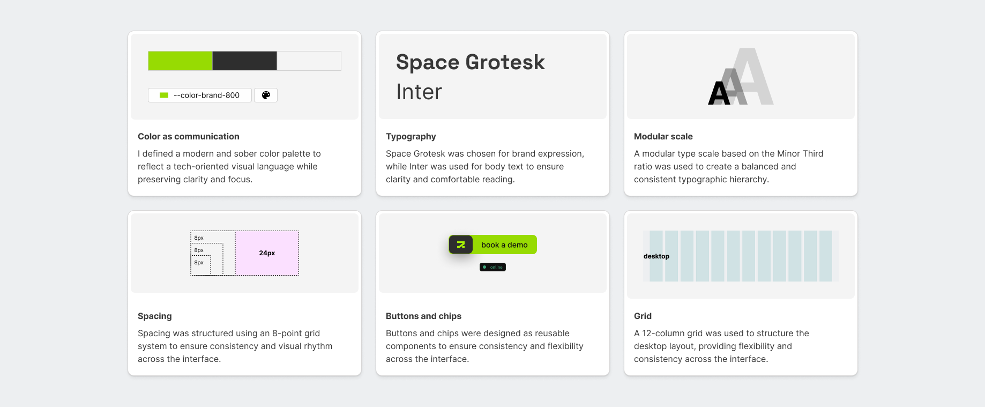
Task: Click the arrow logo icon on demo button
Action: [461, 245]
